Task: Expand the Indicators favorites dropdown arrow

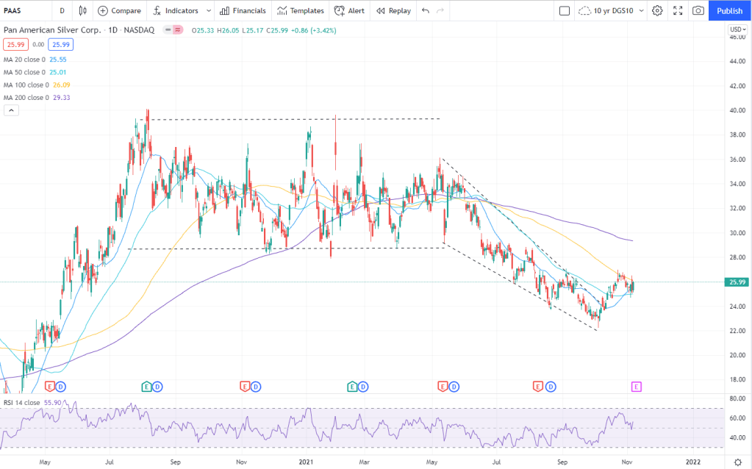Action: click(x=209, y=11)
